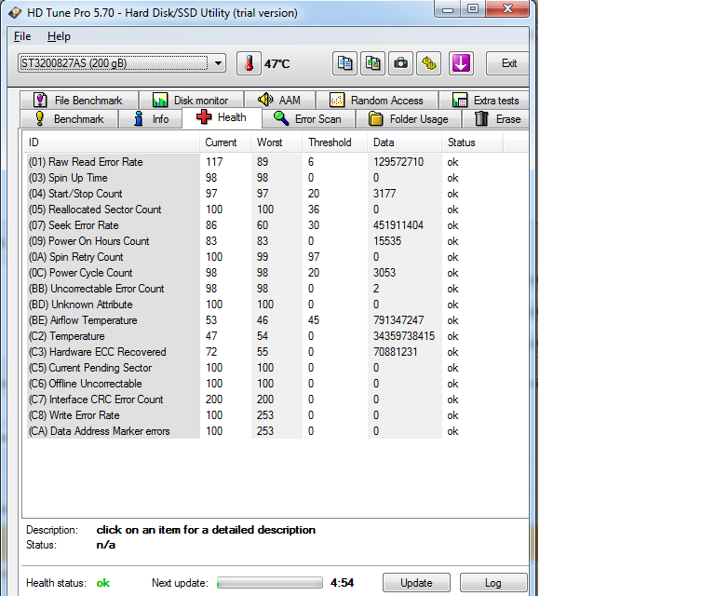Screen dimensions: 715x596
Task: Open the drive selection dropdown
Action: point(219,63)
